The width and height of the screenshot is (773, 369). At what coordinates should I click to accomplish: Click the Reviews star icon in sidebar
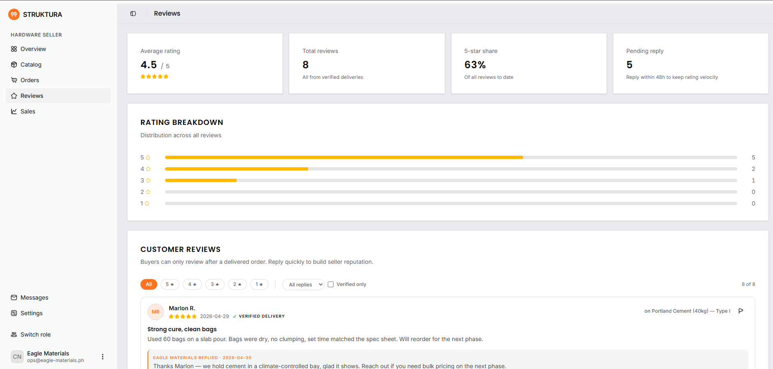(14, 96)
